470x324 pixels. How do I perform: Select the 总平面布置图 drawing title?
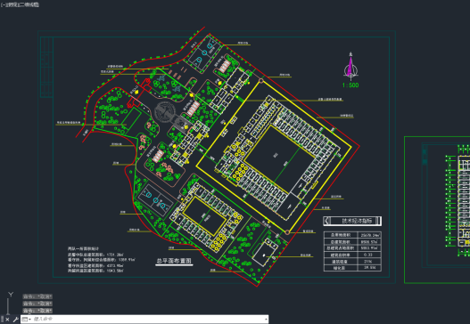click(174, 261)
